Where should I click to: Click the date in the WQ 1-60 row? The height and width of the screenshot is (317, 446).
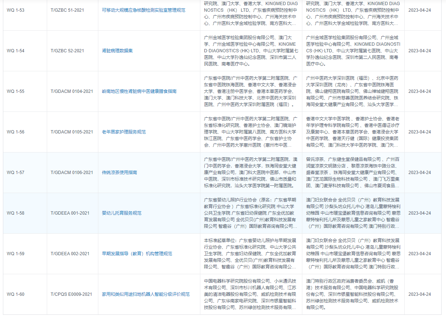pos(419,294)
